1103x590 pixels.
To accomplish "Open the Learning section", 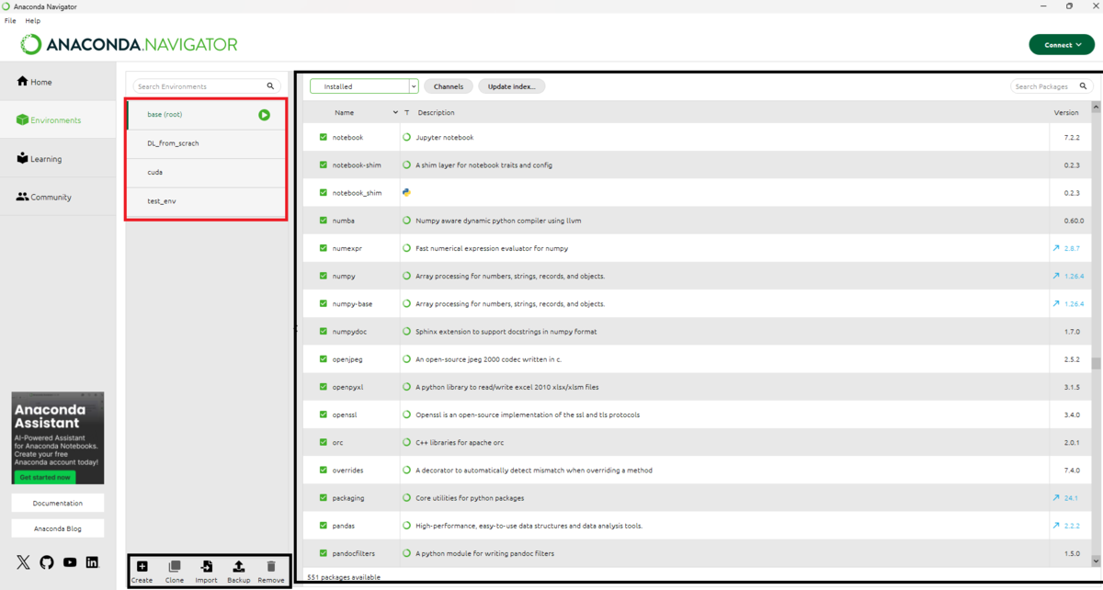I will (58, 159).
